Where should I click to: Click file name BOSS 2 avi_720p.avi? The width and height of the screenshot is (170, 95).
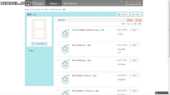click(81, 76)
